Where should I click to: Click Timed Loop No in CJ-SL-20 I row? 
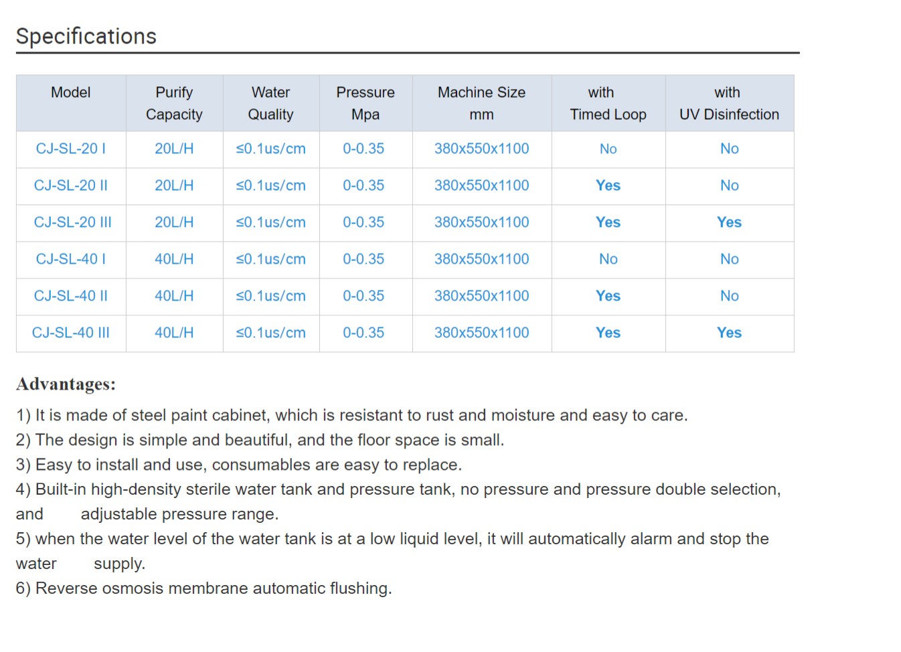(608, 149)
